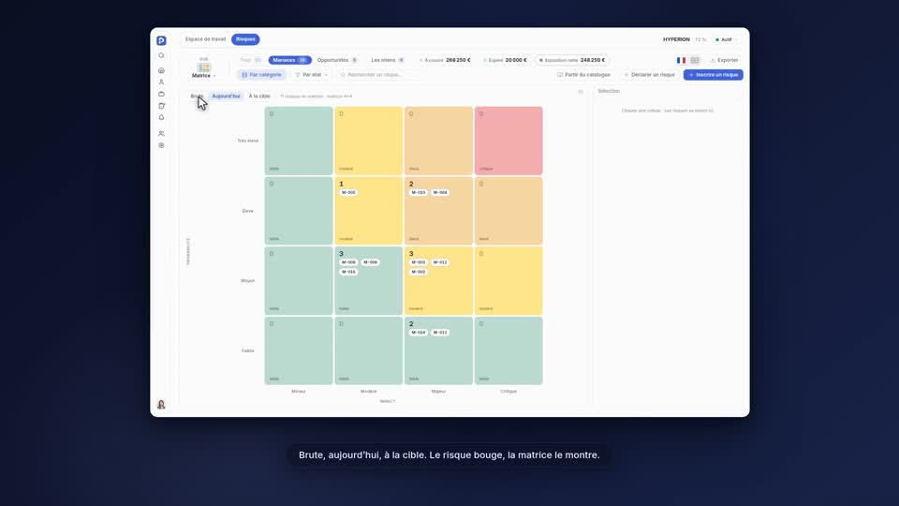Screen dimensions: 899x506
Task: Open the Actif status dropdown
Action: click(x=726, y=39)
